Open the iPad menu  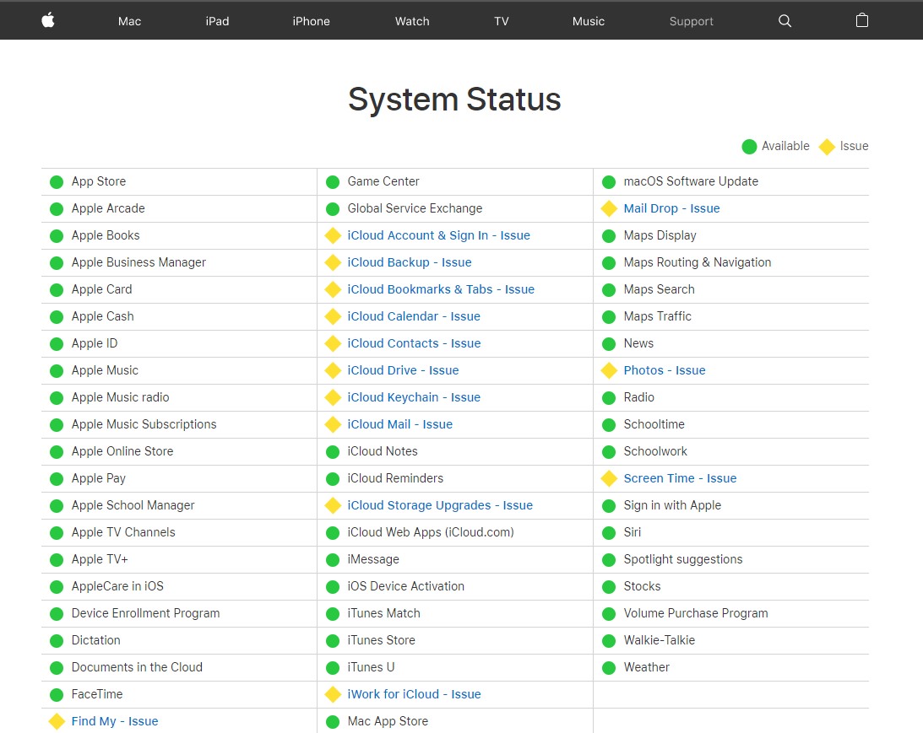pyautogui.click(x=217, y=21)
